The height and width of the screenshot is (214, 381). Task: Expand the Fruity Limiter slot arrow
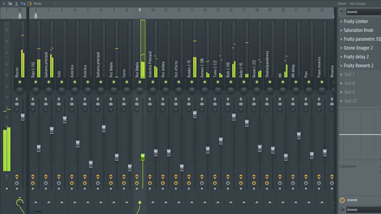(341, 22)
